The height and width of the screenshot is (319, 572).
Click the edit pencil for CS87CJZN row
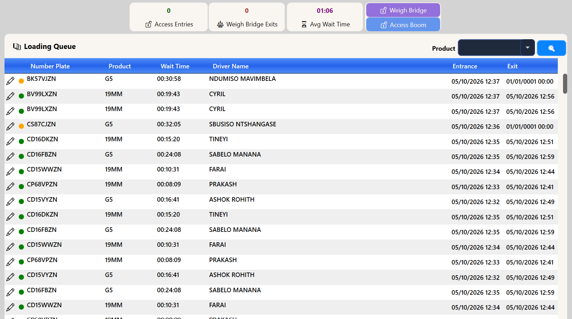tap(10, 126)
